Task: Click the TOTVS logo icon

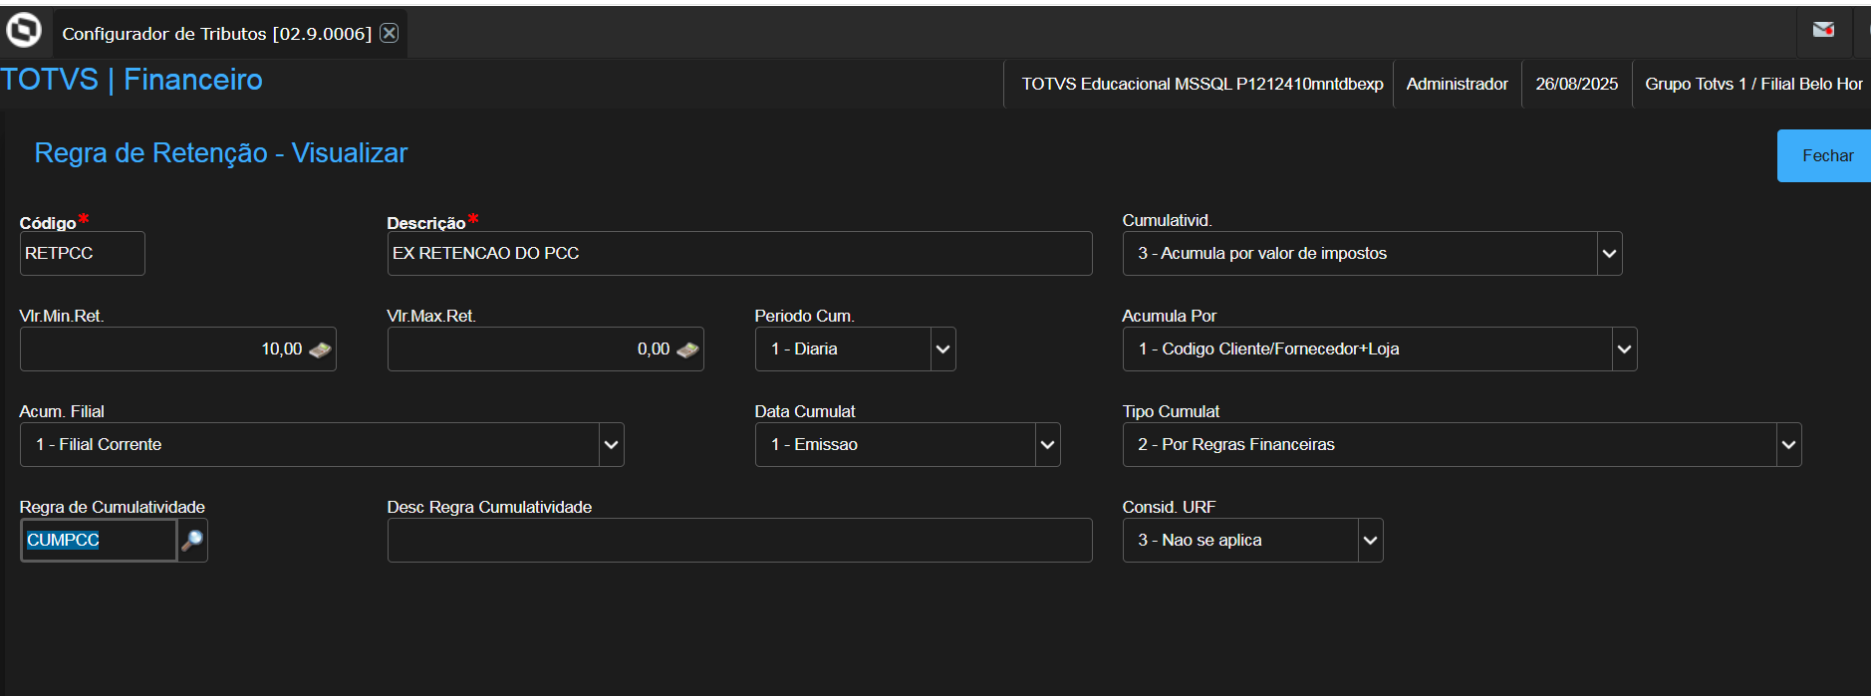Action: click(x=24, y=31)
